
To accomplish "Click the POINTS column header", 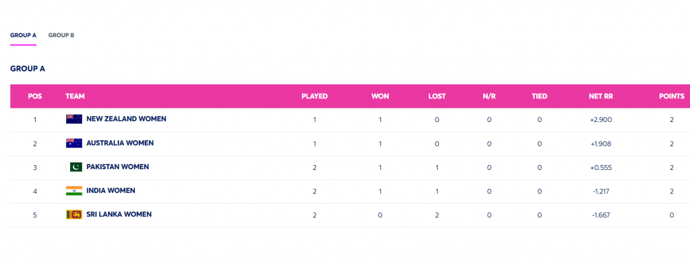I will click(672, 96).
